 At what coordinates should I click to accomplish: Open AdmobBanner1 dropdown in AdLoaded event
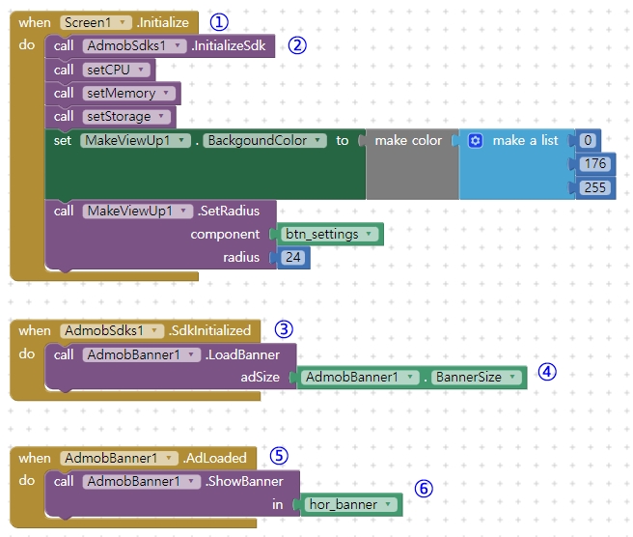click(119, 458)
